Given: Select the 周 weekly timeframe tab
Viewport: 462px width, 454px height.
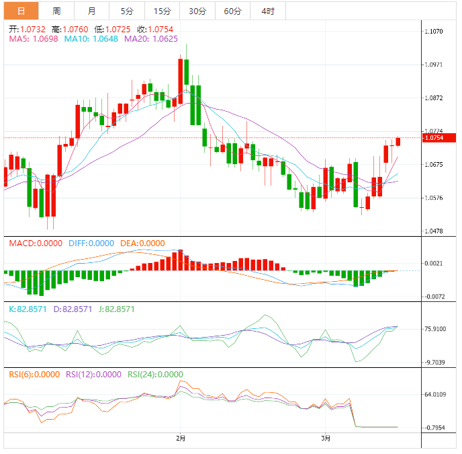Looking at the screenshot, I should click(56, 11).
